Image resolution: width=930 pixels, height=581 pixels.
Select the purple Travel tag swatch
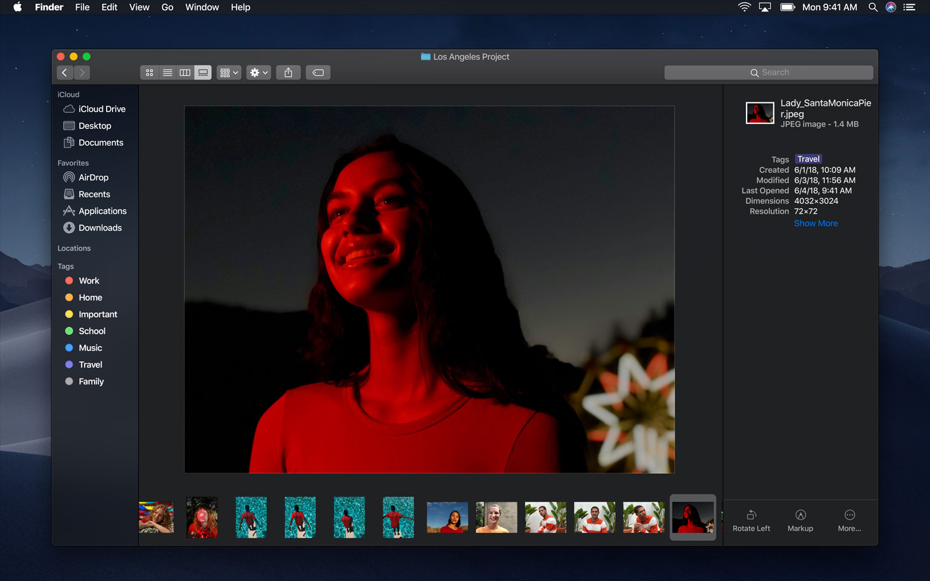click(x=69, y=364)
